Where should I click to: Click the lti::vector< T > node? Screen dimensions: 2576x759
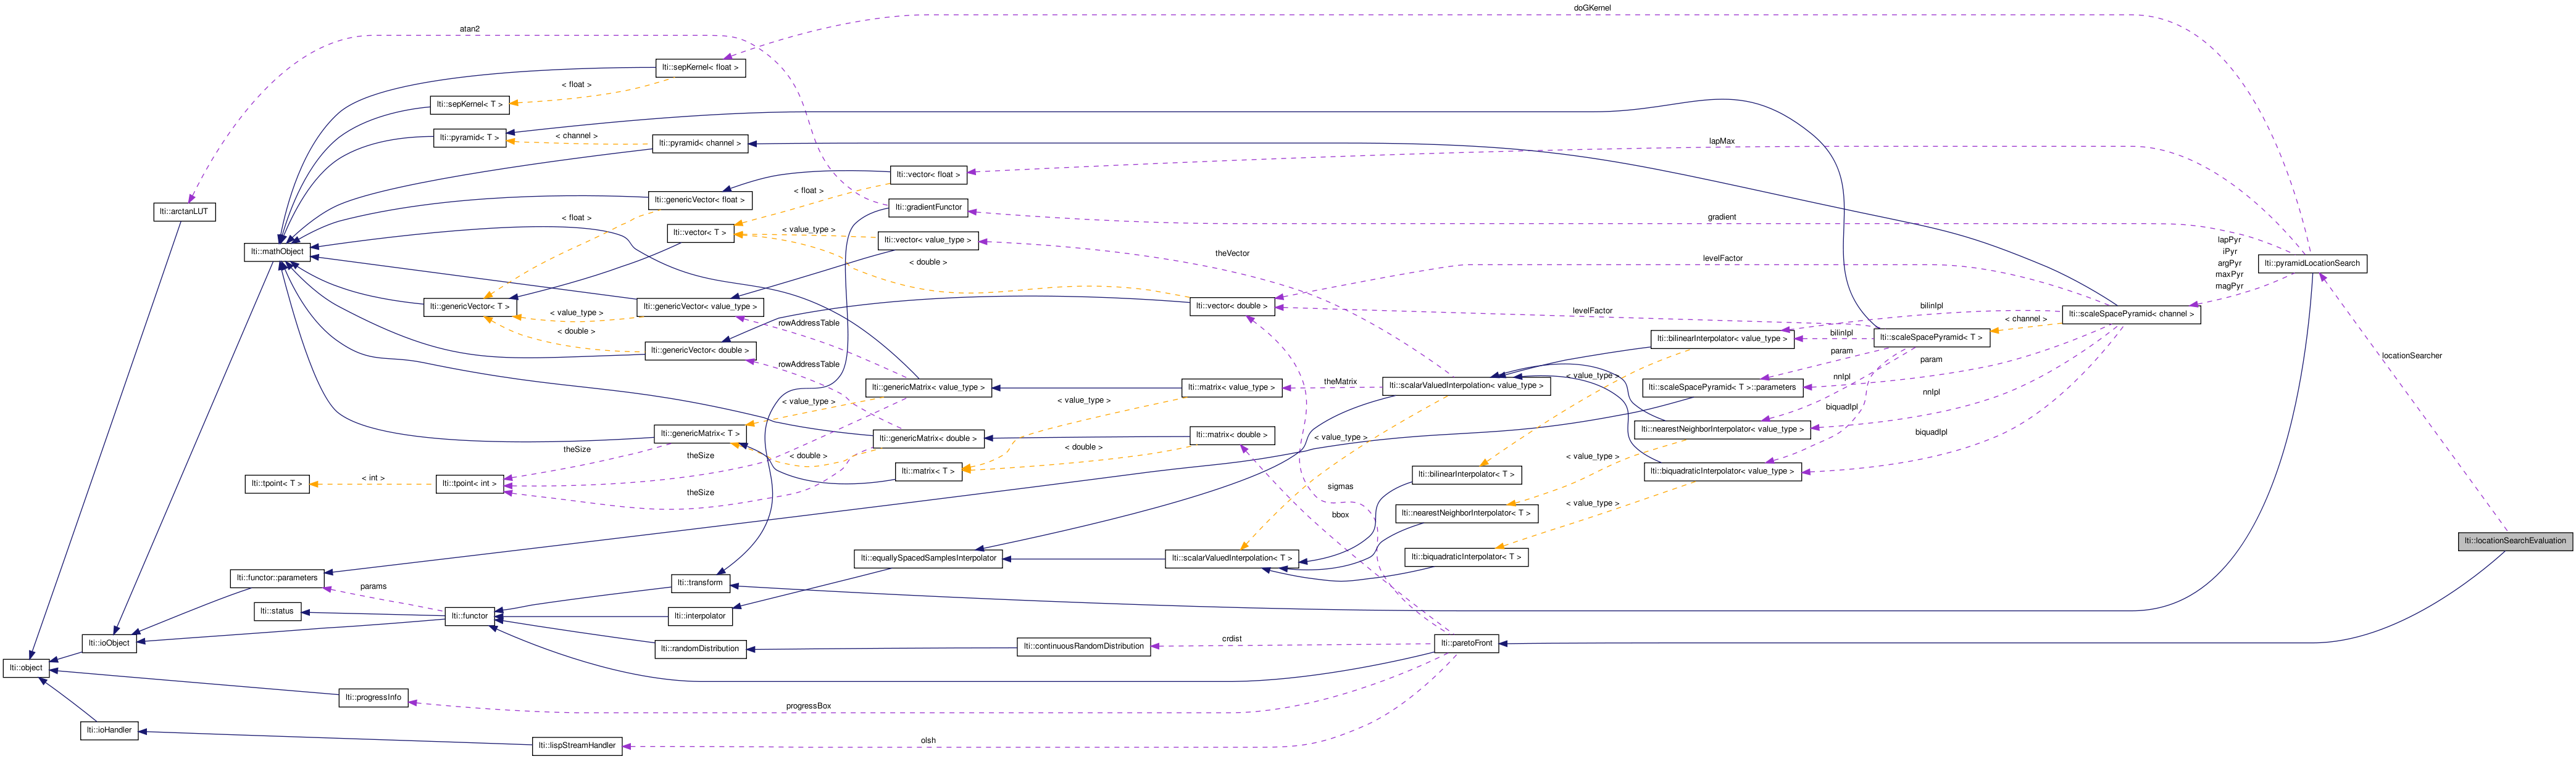700,232
